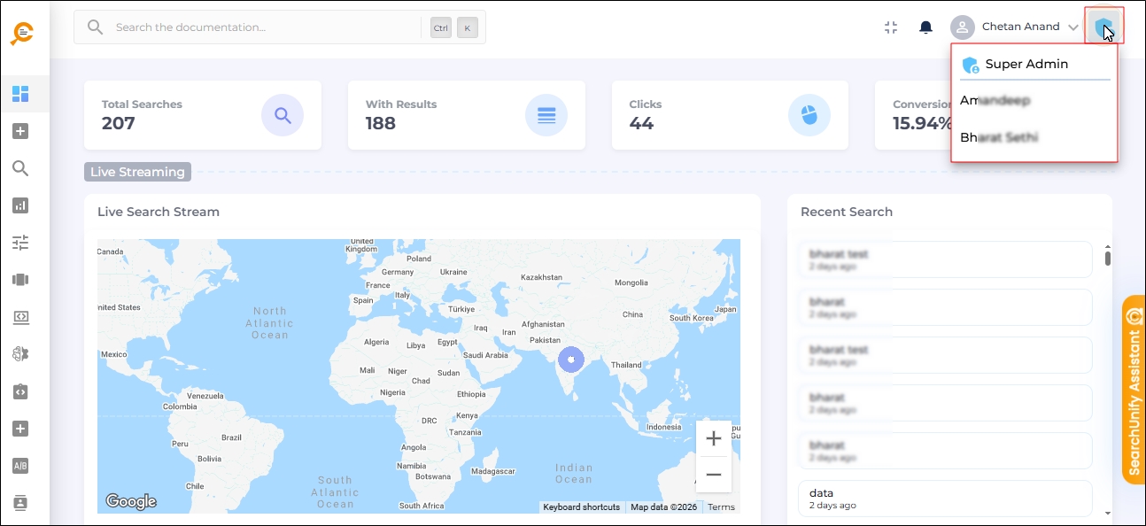The width and height of the screenshot is (1146, 526).
Task: Choose Bharat Sethi in the role menu
Action: pyautogui.click(x=999, y=138)
